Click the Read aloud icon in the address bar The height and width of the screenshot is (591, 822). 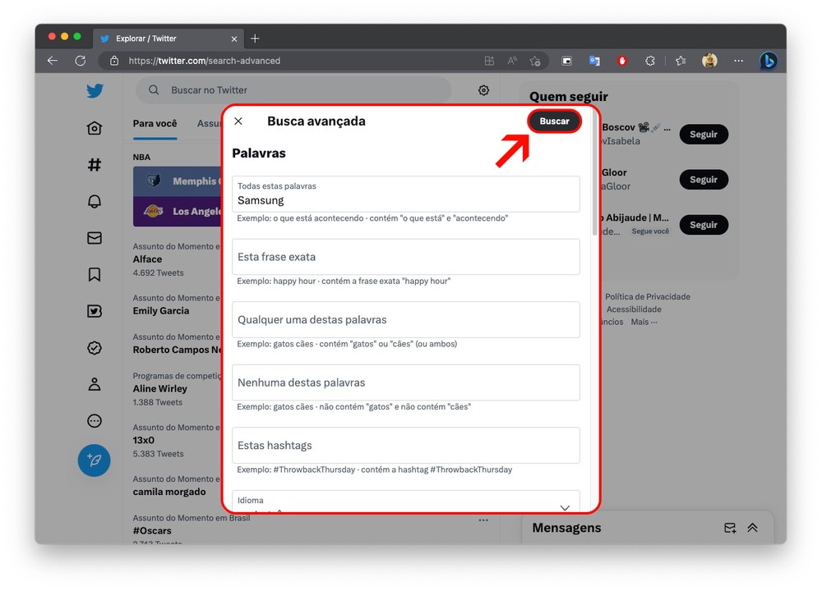point(512,61)
